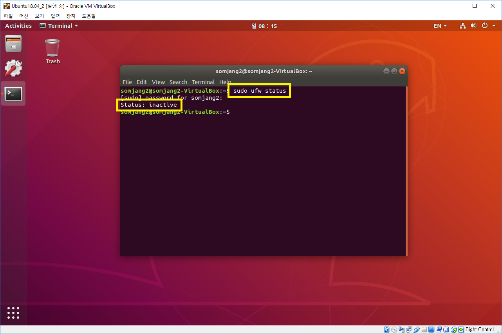
Task: Click the 'Status: inactive' output line
Action: pos(149,105)
